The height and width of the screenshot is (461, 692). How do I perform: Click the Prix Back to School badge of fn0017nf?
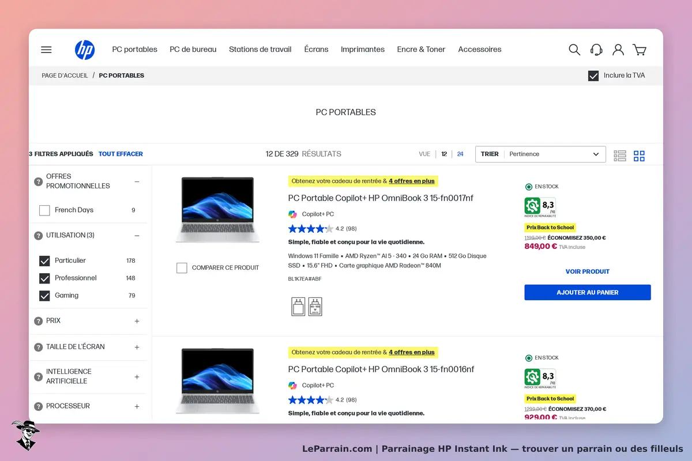tap(550, 228)
